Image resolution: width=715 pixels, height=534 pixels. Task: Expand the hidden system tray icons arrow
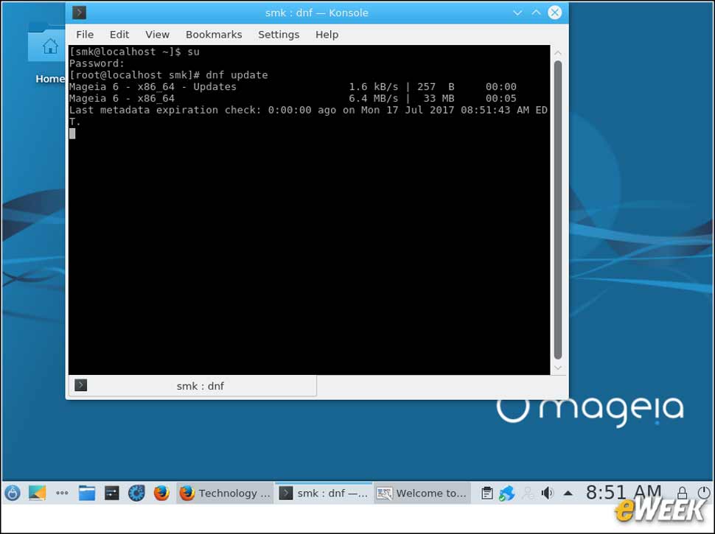568,493
